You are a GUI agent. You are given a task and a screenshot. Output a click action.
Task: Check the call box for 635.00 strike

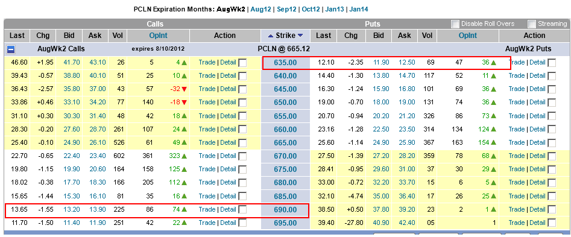242,63
